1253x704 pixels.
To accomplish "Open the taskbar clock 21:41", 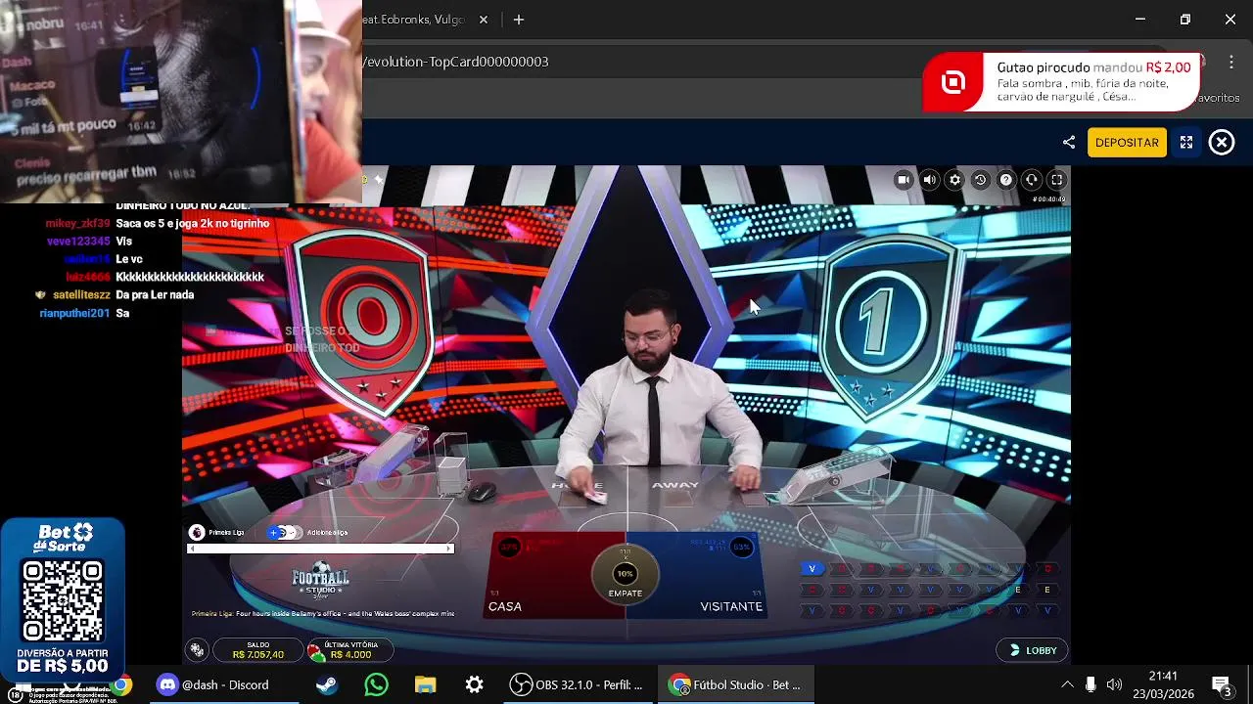I will (1163, 685).
